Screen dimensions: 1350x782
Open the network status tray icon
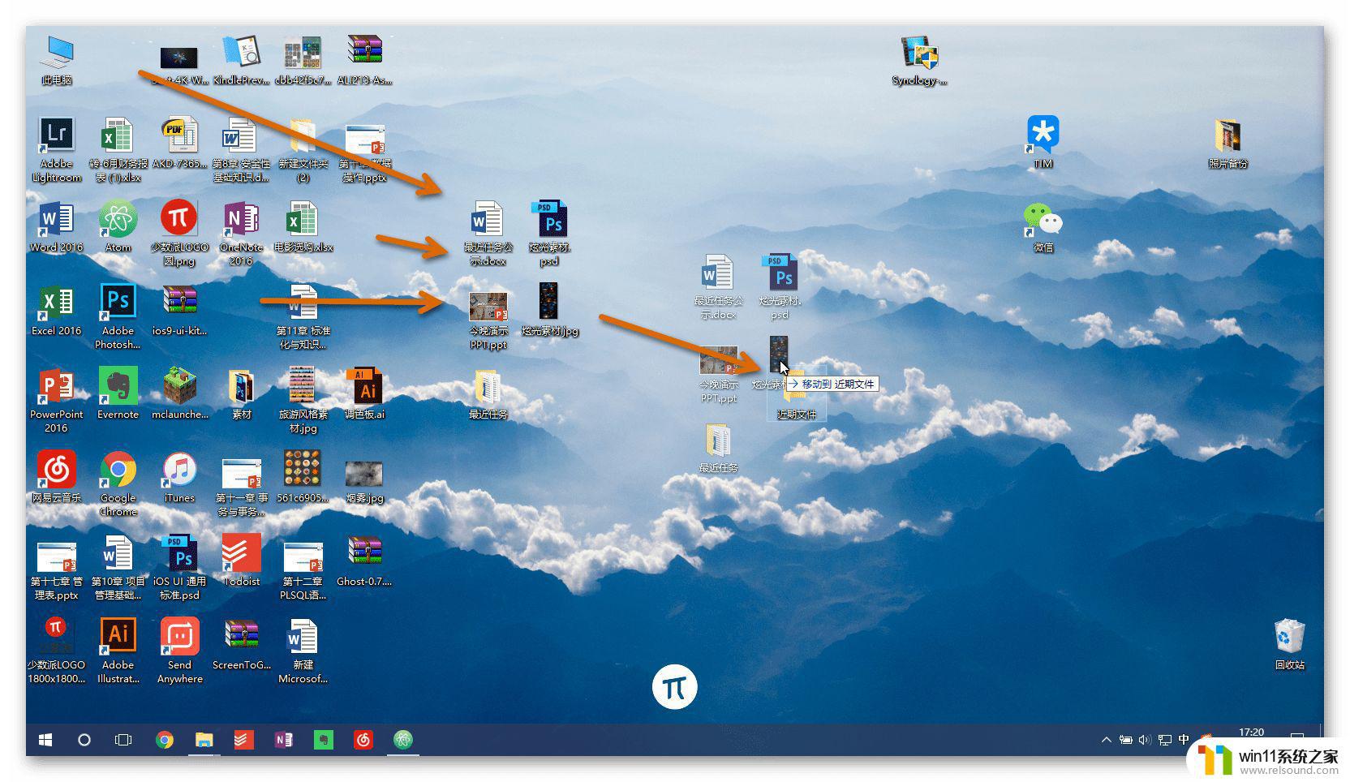(x=1164, y=740)
